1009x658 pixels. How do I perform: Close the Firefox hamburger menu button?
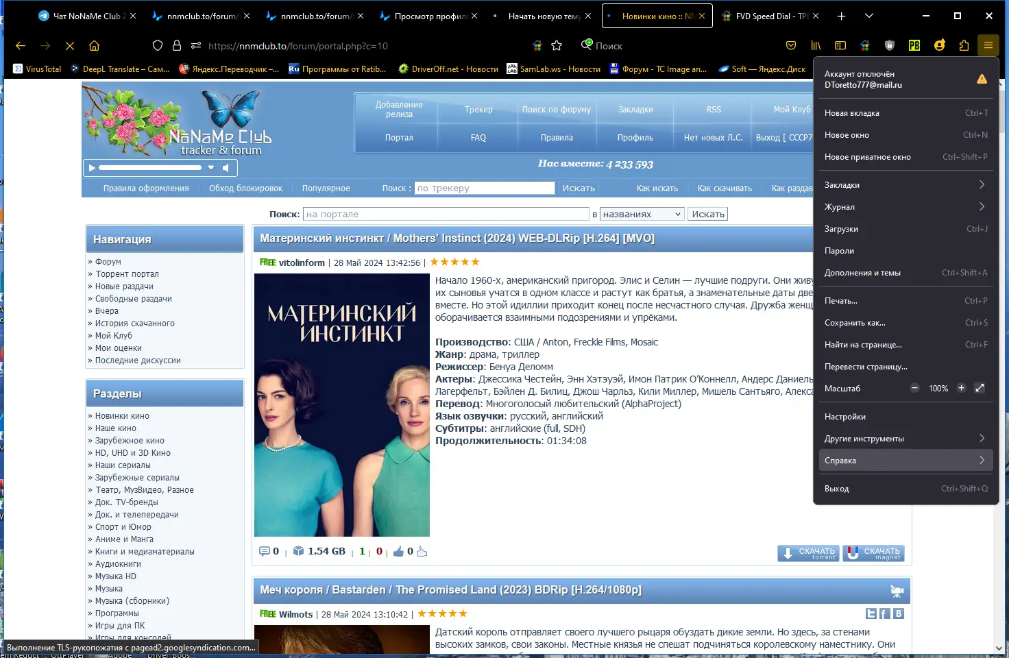(988, 46)
